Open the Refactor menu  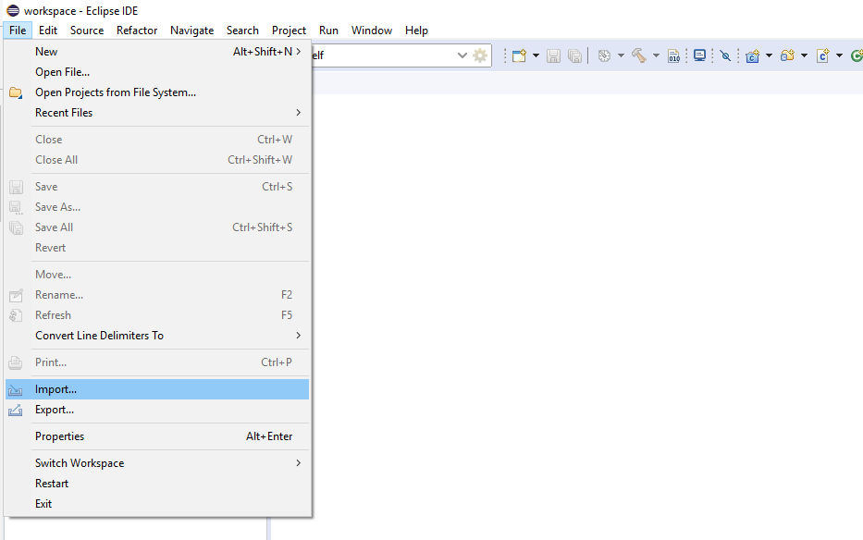[x=137, y=31]
